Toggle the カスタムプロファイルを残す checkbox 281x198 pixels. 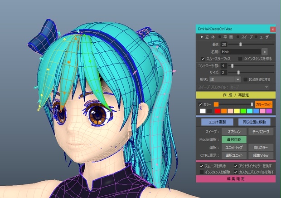click(x=236, y=172)
